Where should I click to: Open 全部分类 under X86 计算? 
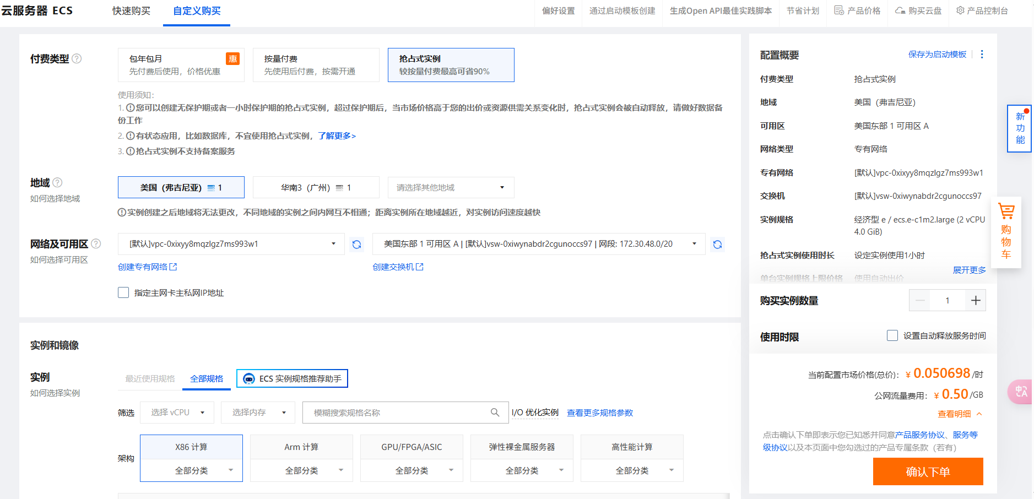click(191, 470)
